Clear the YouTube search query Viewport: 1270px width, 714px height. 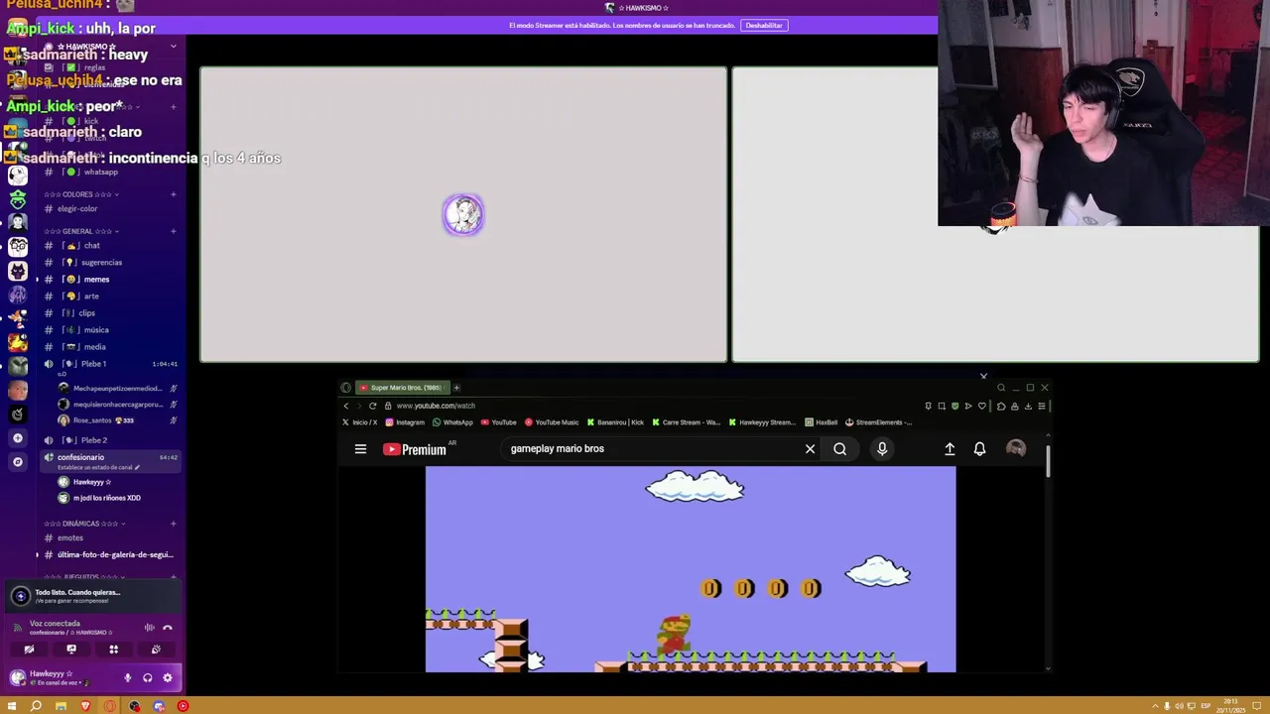[810, 449]
